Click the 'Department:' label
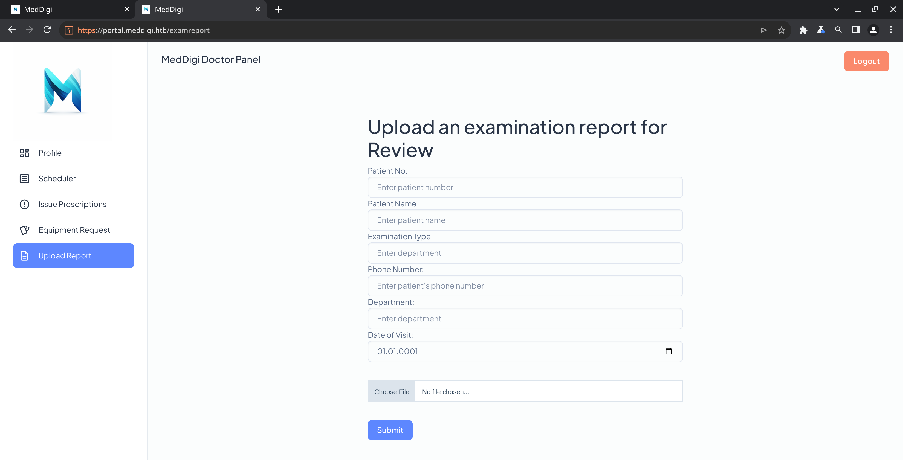 (x=390, y=302)
